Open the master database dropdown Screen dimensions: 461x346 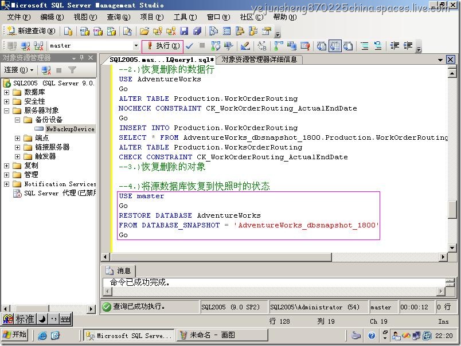click(136, 45)
